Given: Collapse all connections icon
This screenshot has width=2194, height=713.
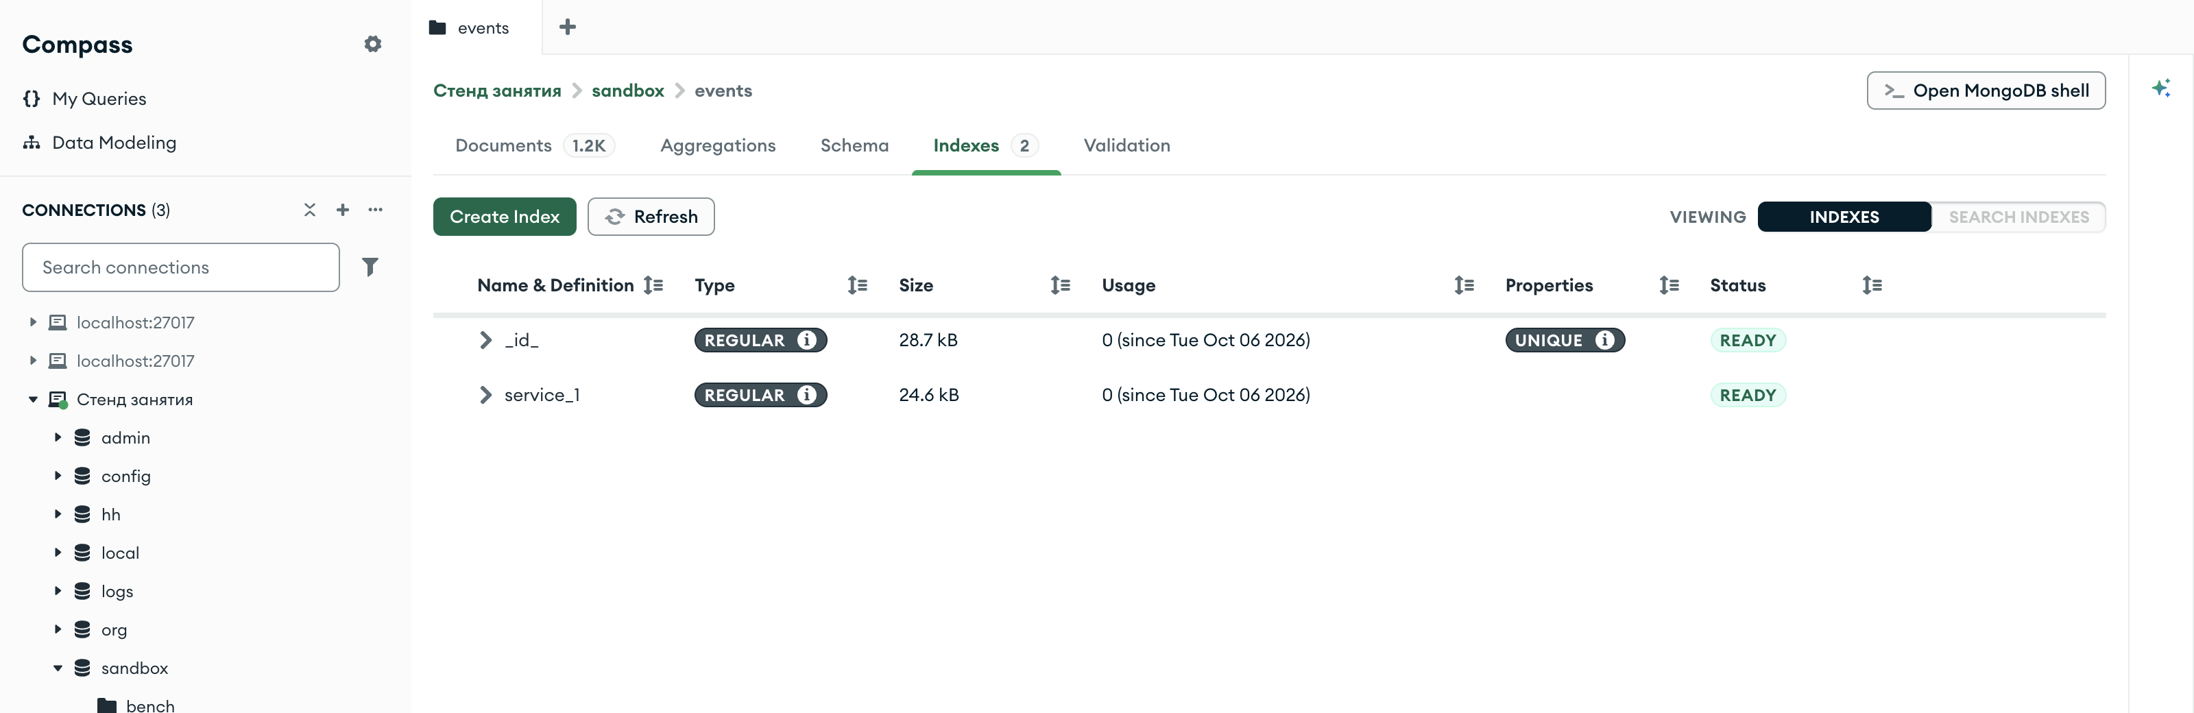Looking at the screenshot, I should click(x=310, y=210).
